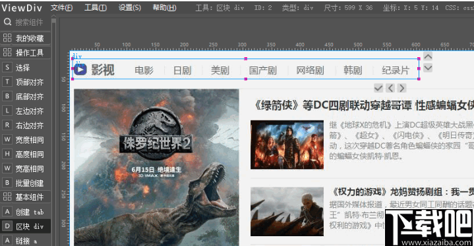Click the top-center resize handle of selected div

pyautogui.click(x=246, y=59)
